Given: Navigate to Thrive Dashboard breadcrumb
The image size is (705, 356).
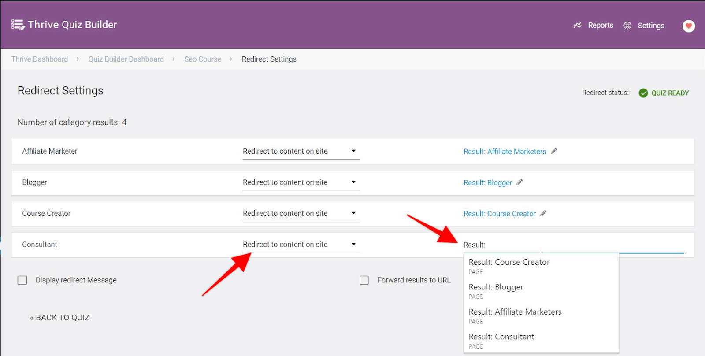Looking at the screenshot, I should [x=40, y=59].
